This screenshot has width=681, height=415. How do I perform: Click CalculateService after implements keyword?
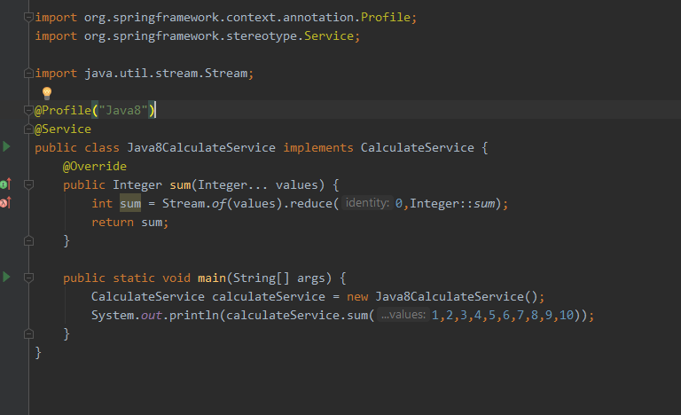(417, 148)
